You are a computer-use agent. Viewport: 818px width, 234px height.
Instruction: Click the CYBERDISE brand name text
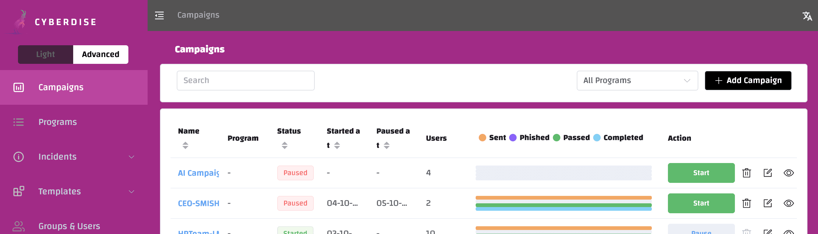(66, 22)
